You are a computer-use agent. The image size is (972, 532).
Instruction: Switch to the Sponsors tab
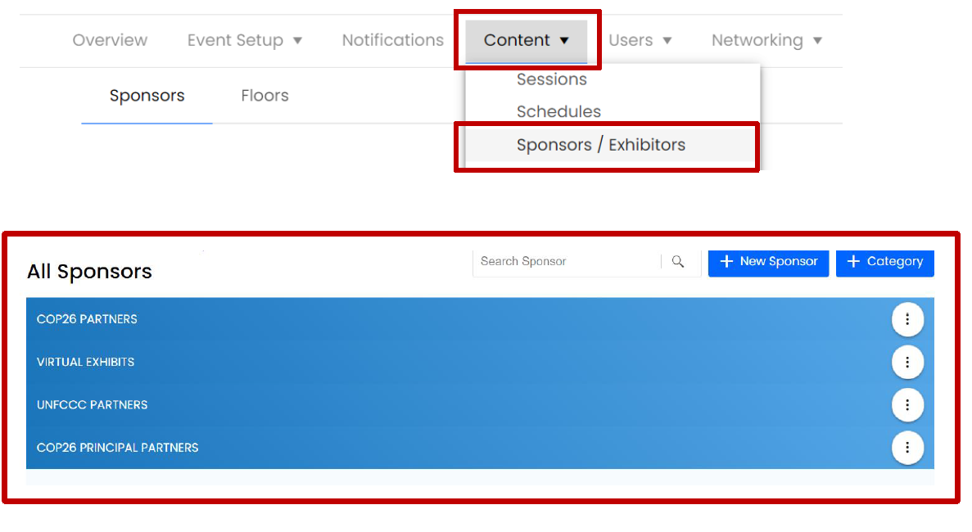coord(147,96)
